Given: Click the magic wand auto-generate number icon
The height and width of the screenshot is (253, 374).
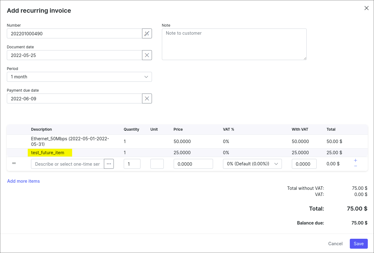Looking at the screenshot, I should [x=147, y=33].
